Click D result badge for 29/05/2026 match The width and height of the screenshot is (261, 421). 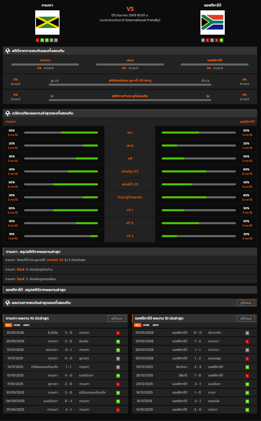pos(247,333)
